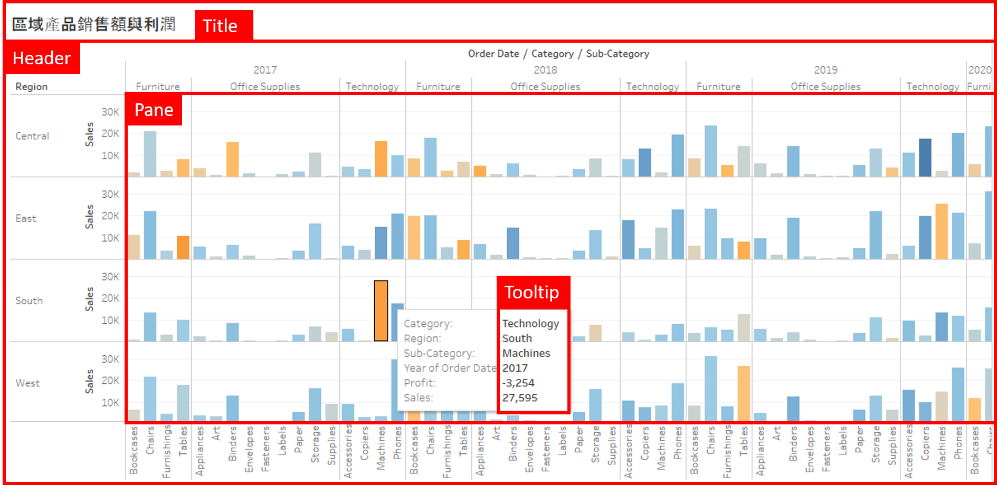Click the 2019 East Machines orange bar
997x485 pixels.
click(941, 231)
